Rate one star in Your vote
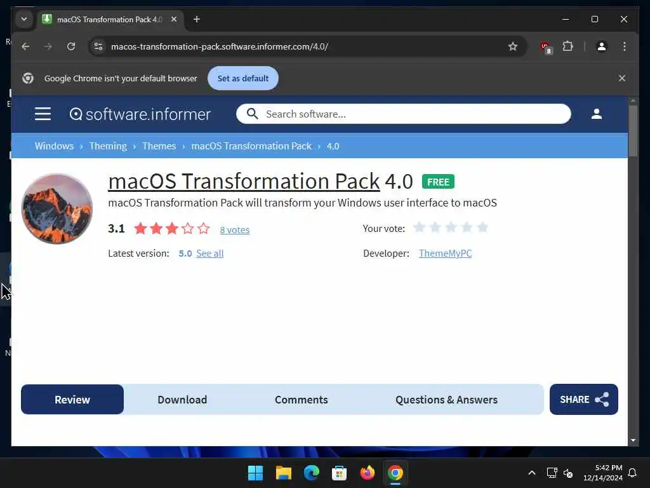650x488 pixels. pyautogui.click(x=420, y=227)
